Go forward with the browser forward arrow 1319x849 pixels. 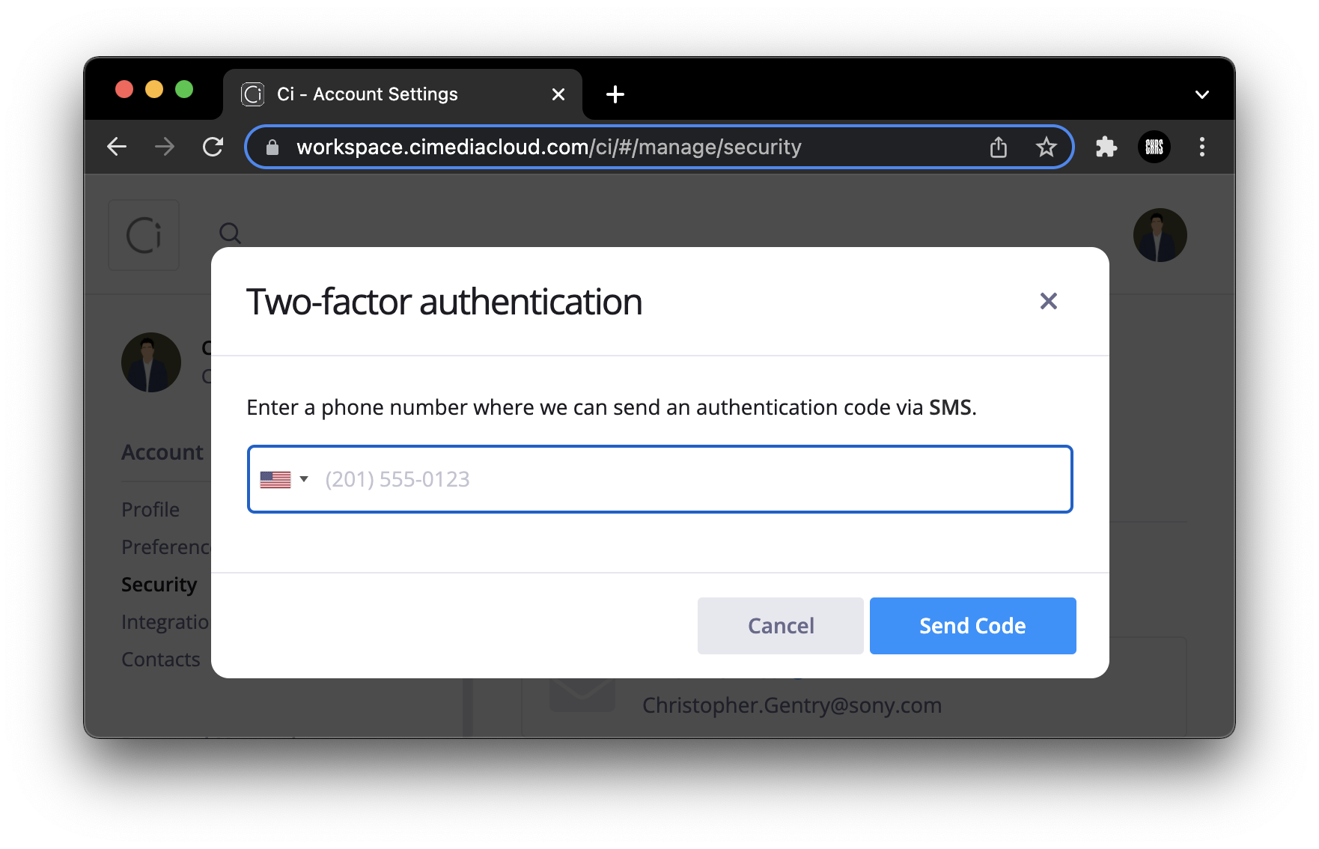pyautogui.click(x=165, y=147)
